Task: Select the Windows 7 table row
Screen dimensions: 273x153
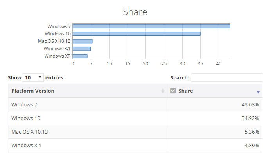Action: (x=135, y=104)
